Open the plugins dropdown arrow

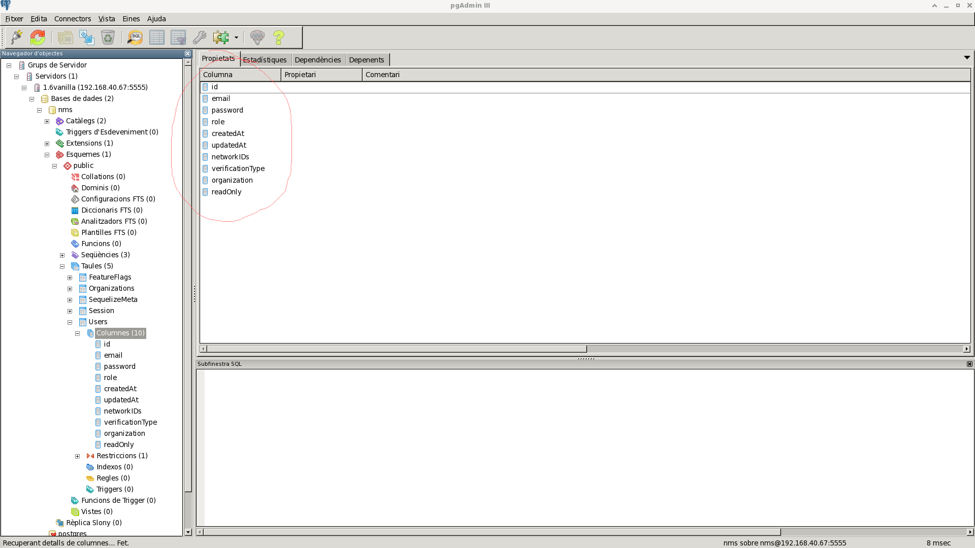236,38
